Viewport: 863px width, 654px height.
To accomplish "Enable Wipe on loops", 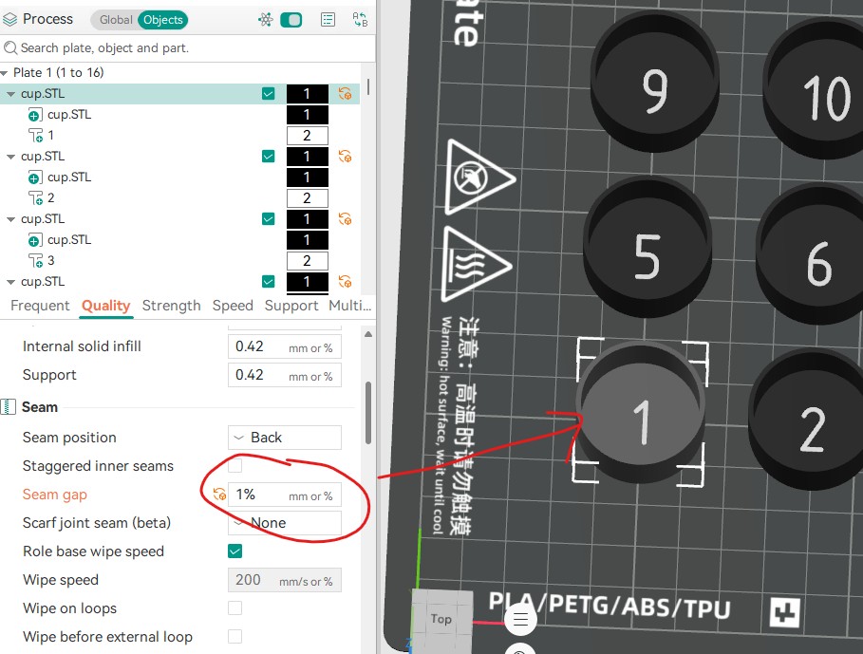I will [x=235, y=607].
